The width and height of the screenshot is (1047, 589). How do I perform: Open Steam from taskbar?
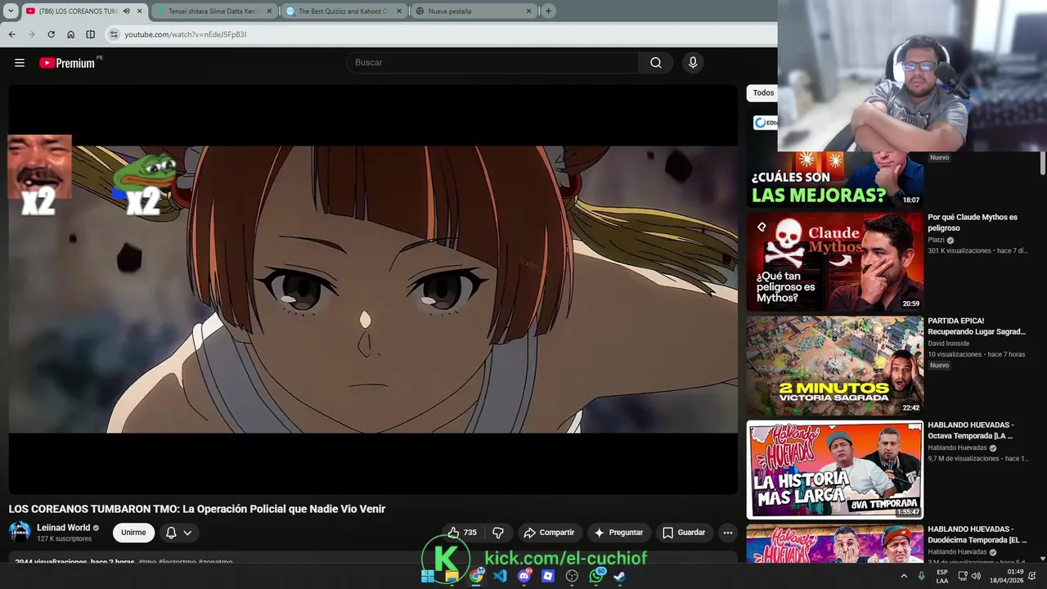620,576
